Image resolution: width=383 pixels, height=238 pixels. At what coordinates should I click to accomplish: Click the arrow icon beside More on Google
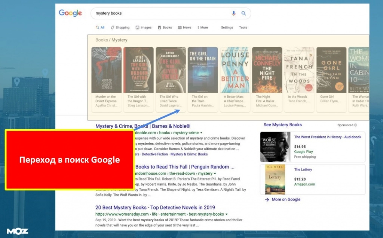coord(267,200)
